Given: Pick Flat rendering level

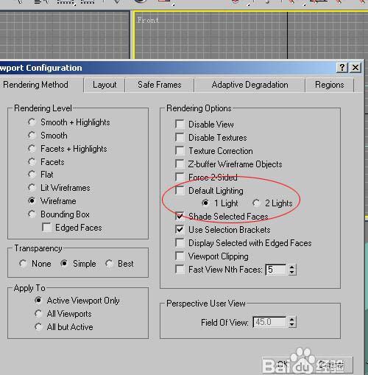Looking at the screenshot, I should 32,175.
